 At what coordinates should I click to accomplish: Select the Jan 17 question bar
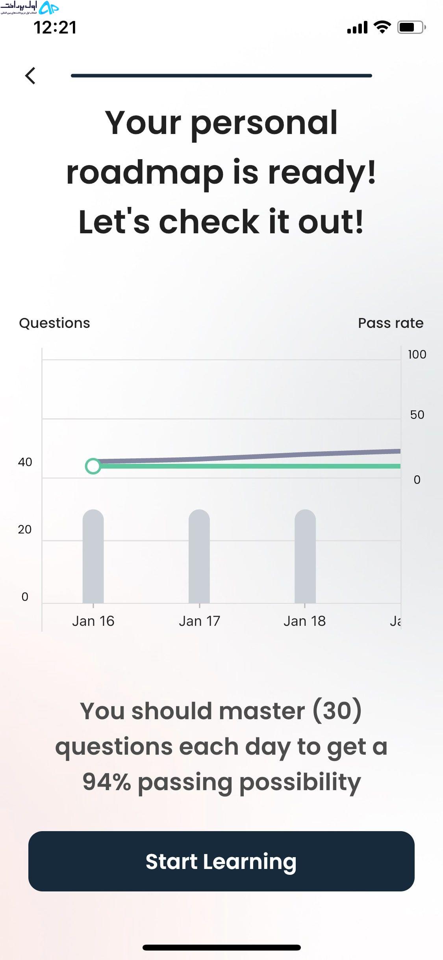[199, 556]
